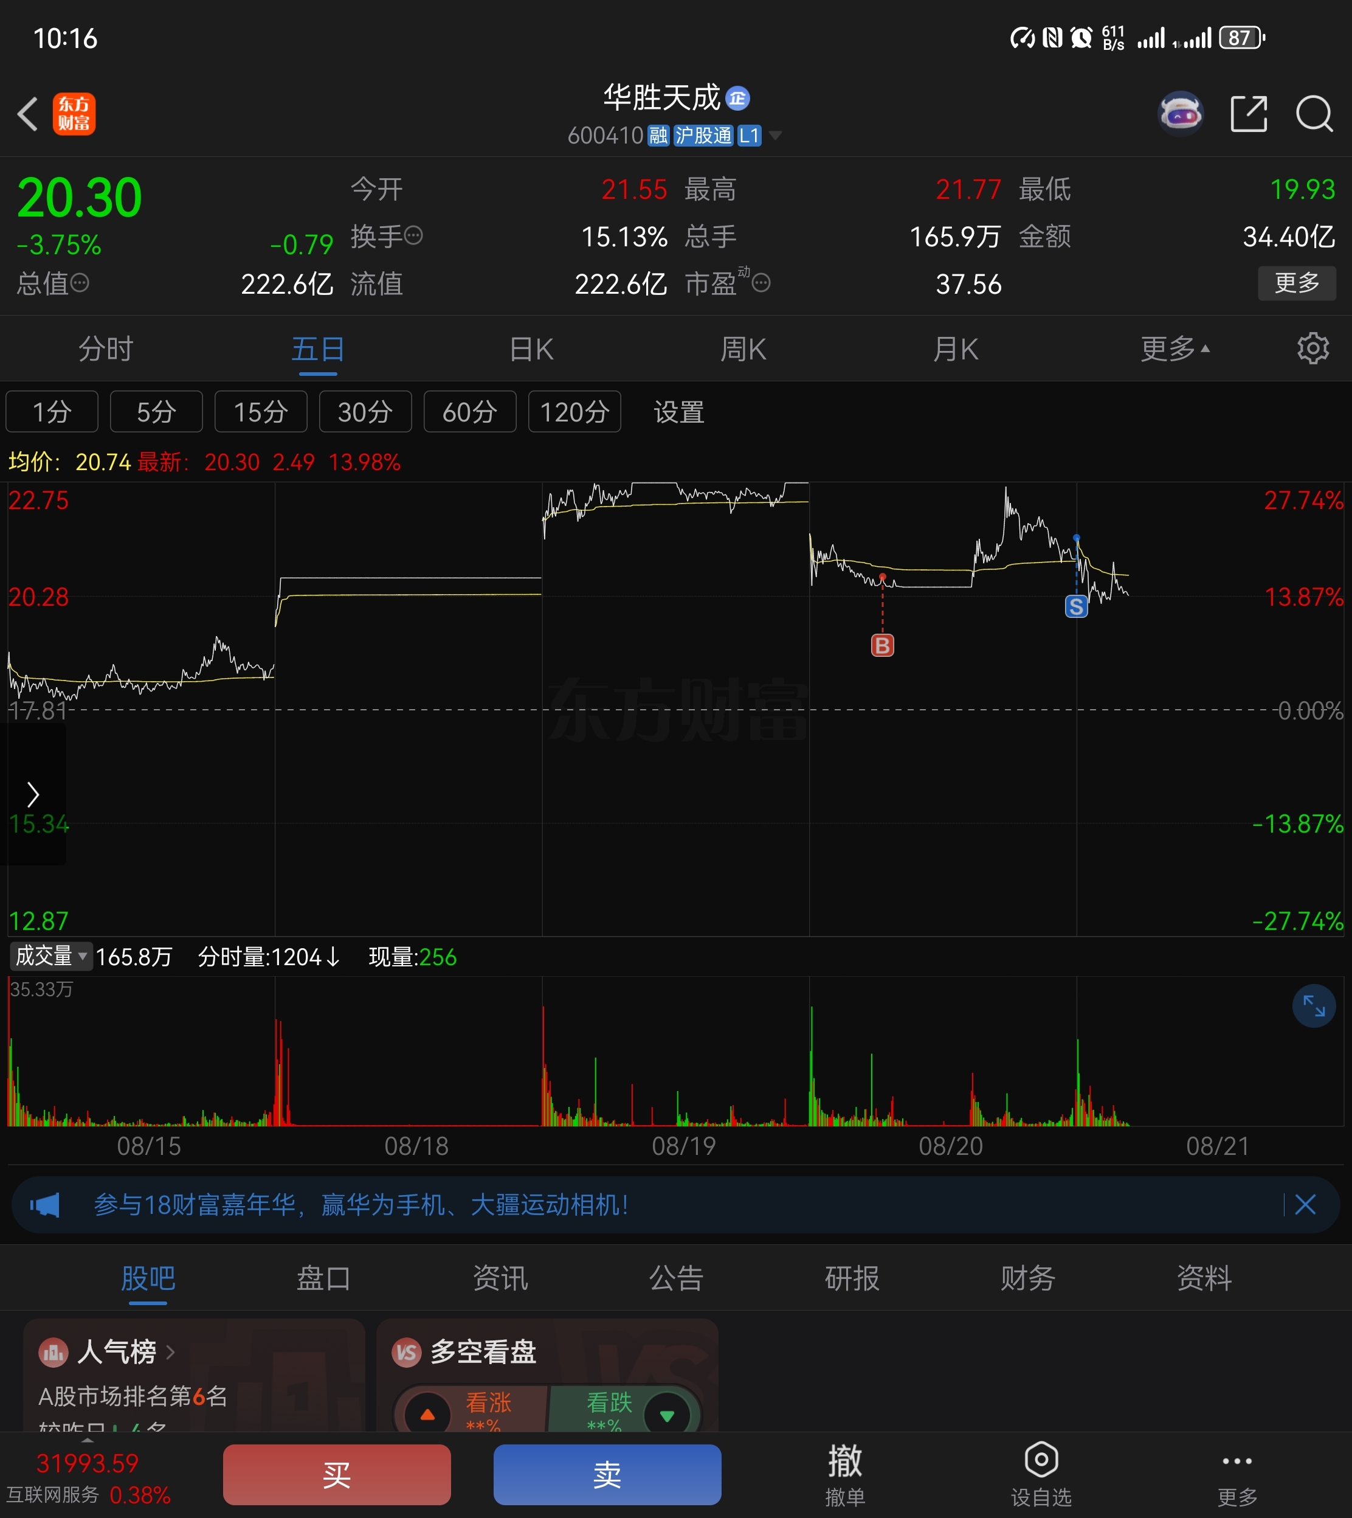Switch to 周K chart tab
1352x1518 pixels.
click(x=743, y=348)
